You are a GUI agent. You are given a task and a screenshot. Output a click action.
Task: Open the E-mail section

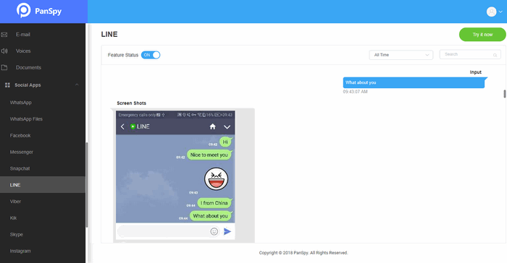(23, 35)
